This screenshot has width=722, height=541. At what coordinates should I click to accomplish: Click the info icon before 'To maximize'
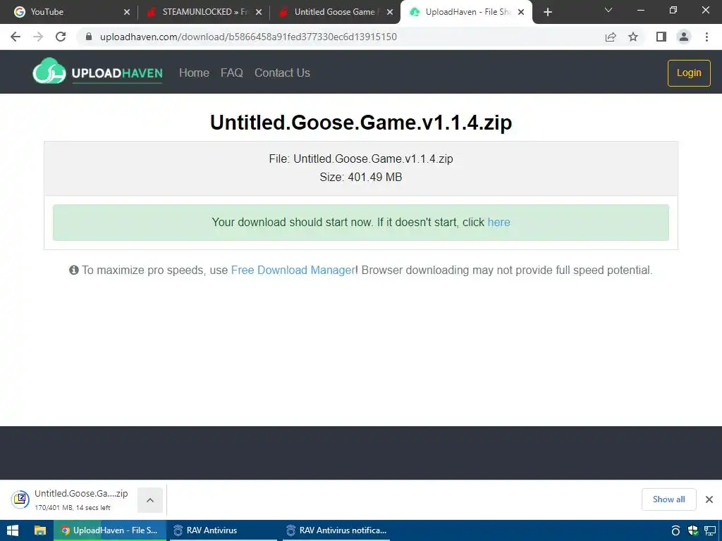(x=73, y=270)
